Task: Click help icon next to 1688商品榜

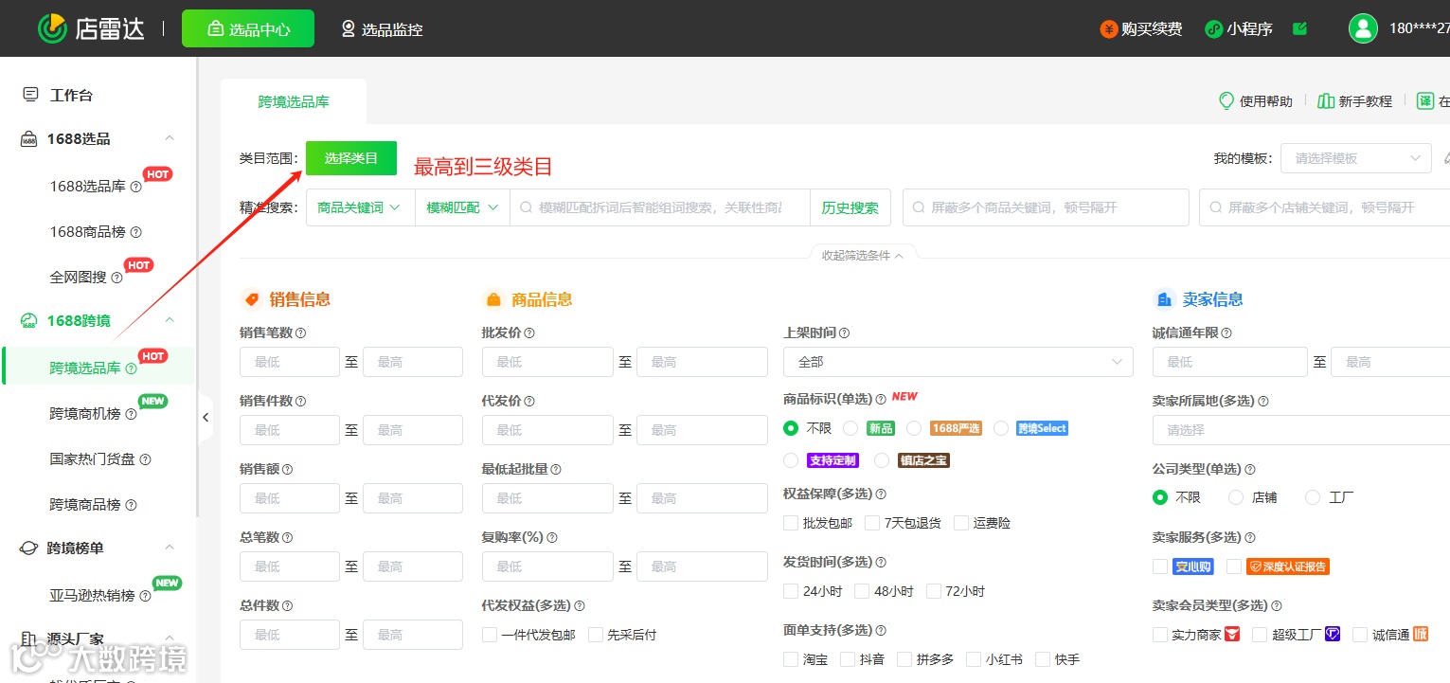Action: pyautogui.click(x=135, y=232)
